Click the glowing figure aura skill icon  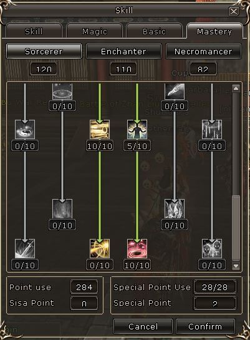137,130
